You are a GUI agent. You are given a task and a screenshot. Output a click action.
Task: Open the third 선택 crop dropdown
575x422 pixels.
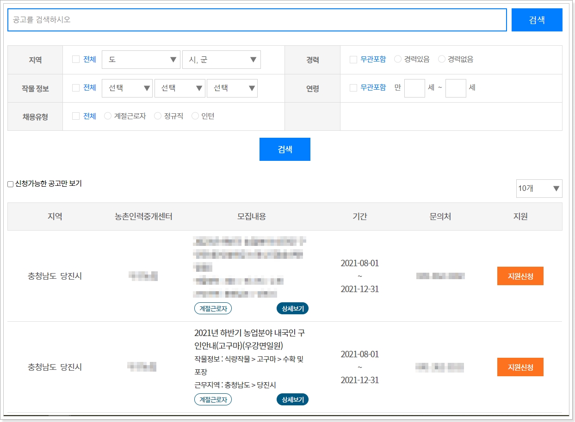pyautogui.click(x=232, y=88)
